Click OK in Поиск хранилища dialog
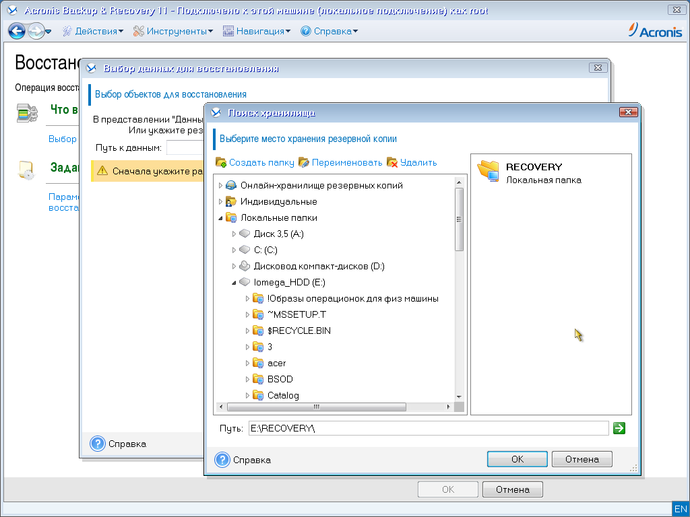690x517 pixels. coord(517,459)
